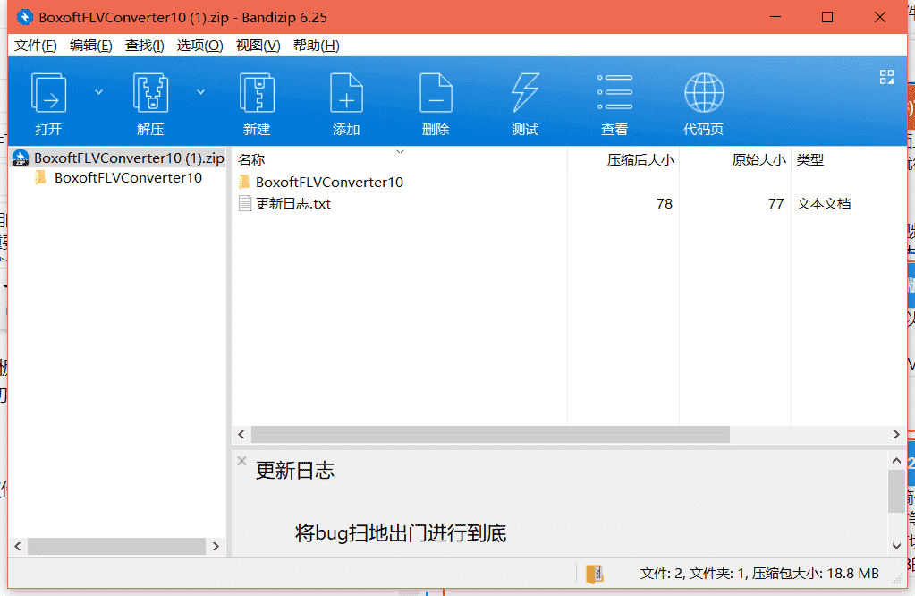
Task: Click the 更新日志 preview heading
Action: pos(294,471)
